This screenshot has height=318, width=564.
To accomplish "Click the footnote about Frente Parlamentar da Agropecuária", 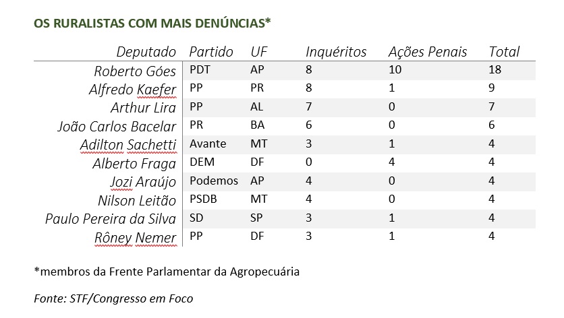I will 167,272.
